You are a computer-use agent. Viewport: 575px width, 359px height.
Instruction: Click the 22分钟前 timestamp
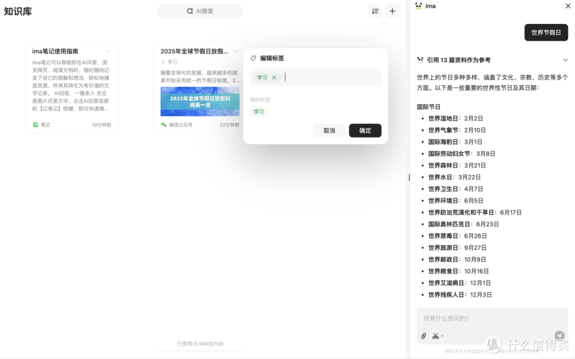[229, 125]
